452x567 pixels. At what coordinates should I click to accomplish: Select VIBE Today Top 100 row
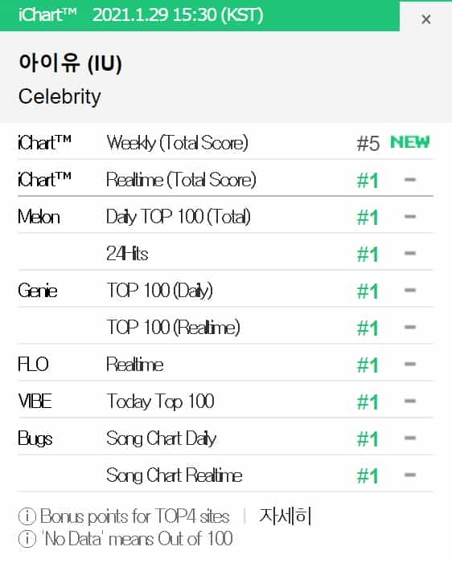(x=225, y=401)
